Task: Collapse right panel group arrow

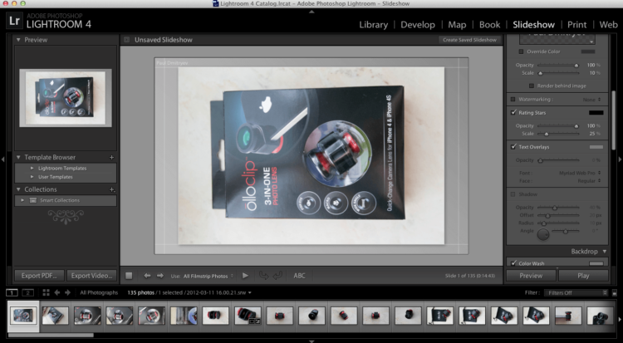Action: coord(620,159)
